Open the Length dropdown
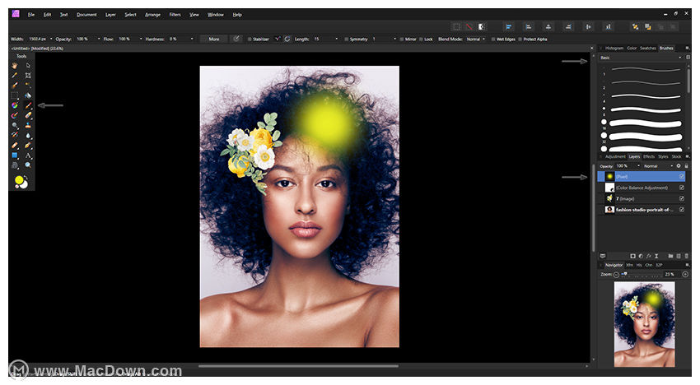Viewport: 700px width, 385px height. click(336, 39)
